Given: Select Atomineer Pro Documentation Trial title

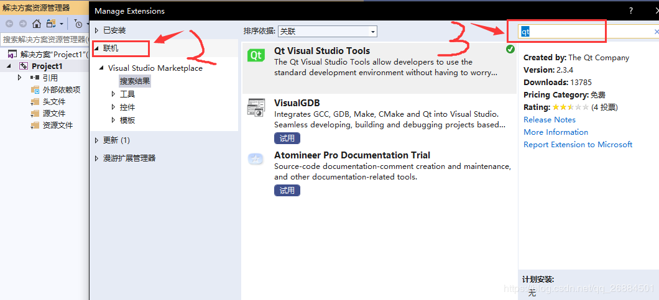Looking at the screenshot, I should pos(353,155).
